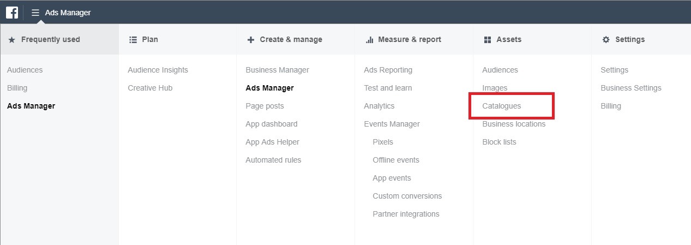Image resolution: width=691 pixels, height=245 pixels.
Task: Click the Settings gear icon
Action: click(606, 39)
